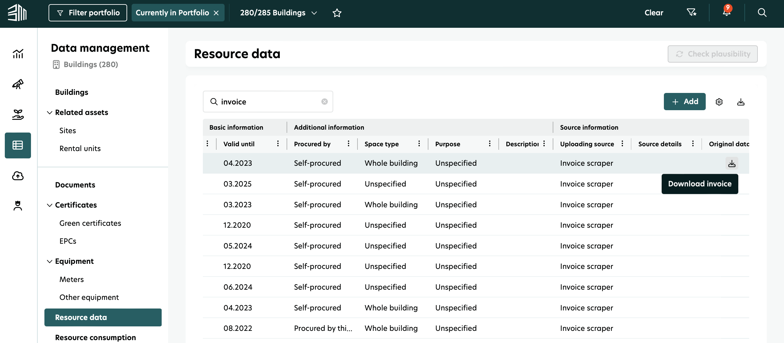784x343 pixels.
Task: Collapse the Certificates section
Action: [x=50, y=205]
